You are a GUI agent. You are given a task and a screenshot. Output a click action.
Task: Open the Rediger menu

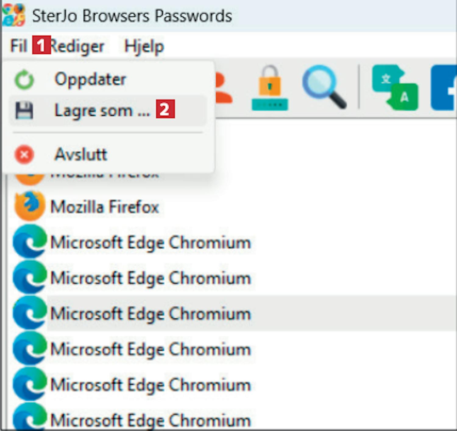click(77, 46)
